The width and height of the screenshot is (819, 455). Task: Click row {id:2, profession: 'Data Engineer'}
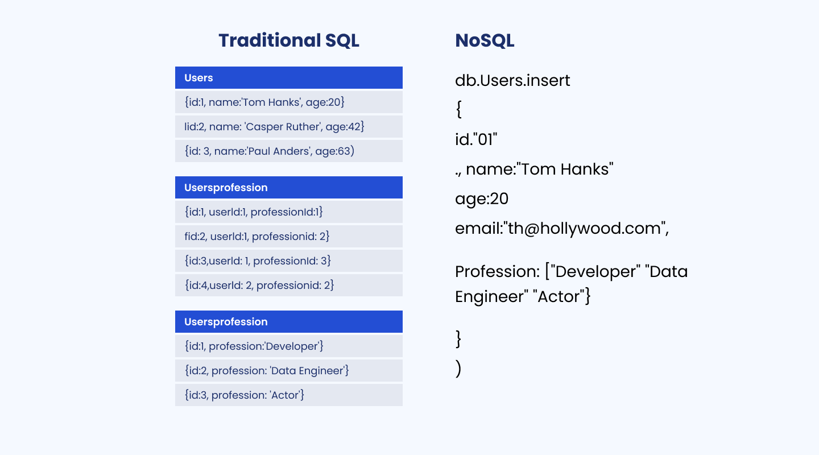[289, 371]
